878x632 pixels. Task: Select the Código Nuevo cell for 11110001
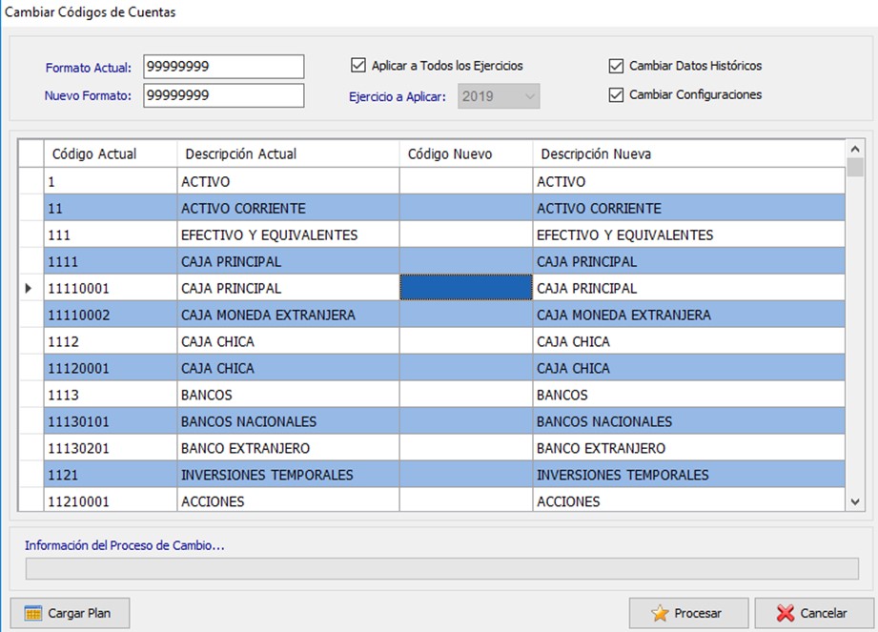(x=466, y=288)
